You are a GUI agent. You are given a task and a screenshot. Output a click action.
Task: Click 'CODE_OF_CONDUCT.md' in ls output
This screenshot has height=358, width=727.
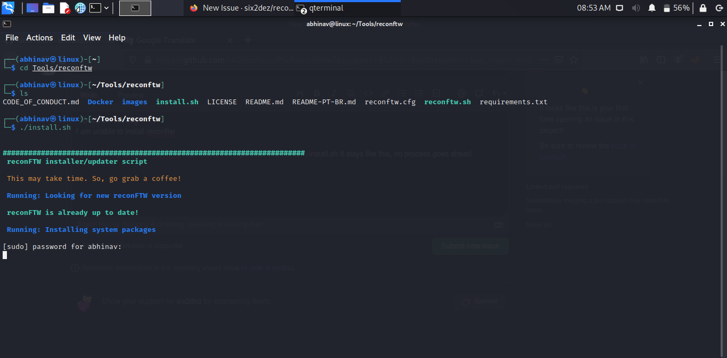point(41,102)
